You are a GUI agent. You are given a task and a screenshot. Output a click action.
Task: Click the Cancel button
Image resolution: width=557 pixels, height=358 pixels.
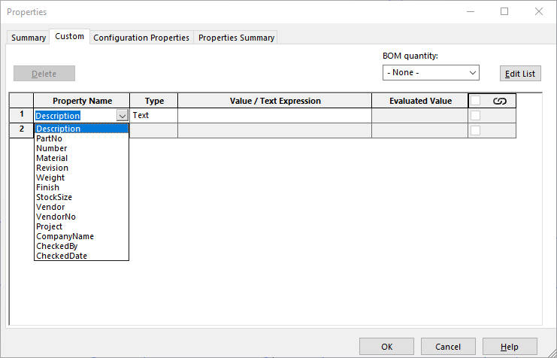[448, 347]
